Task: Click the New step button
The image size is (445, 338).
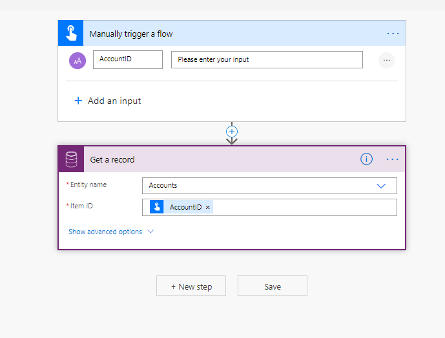Action: tap(191, 286)
